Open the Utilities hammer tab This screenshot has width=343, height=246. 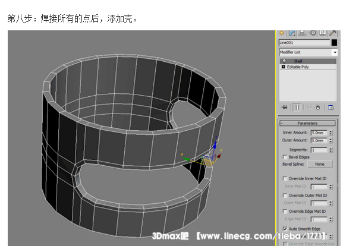point(332,33)
